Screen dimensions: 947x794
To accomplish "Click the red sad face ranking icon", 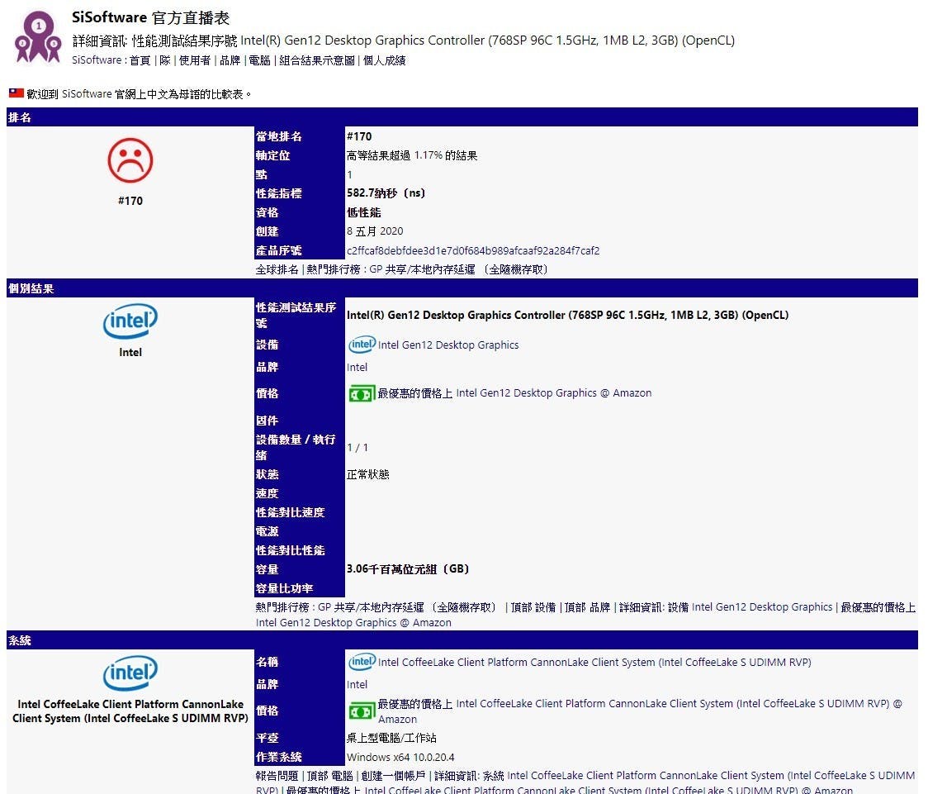I will tap(130, 160).
